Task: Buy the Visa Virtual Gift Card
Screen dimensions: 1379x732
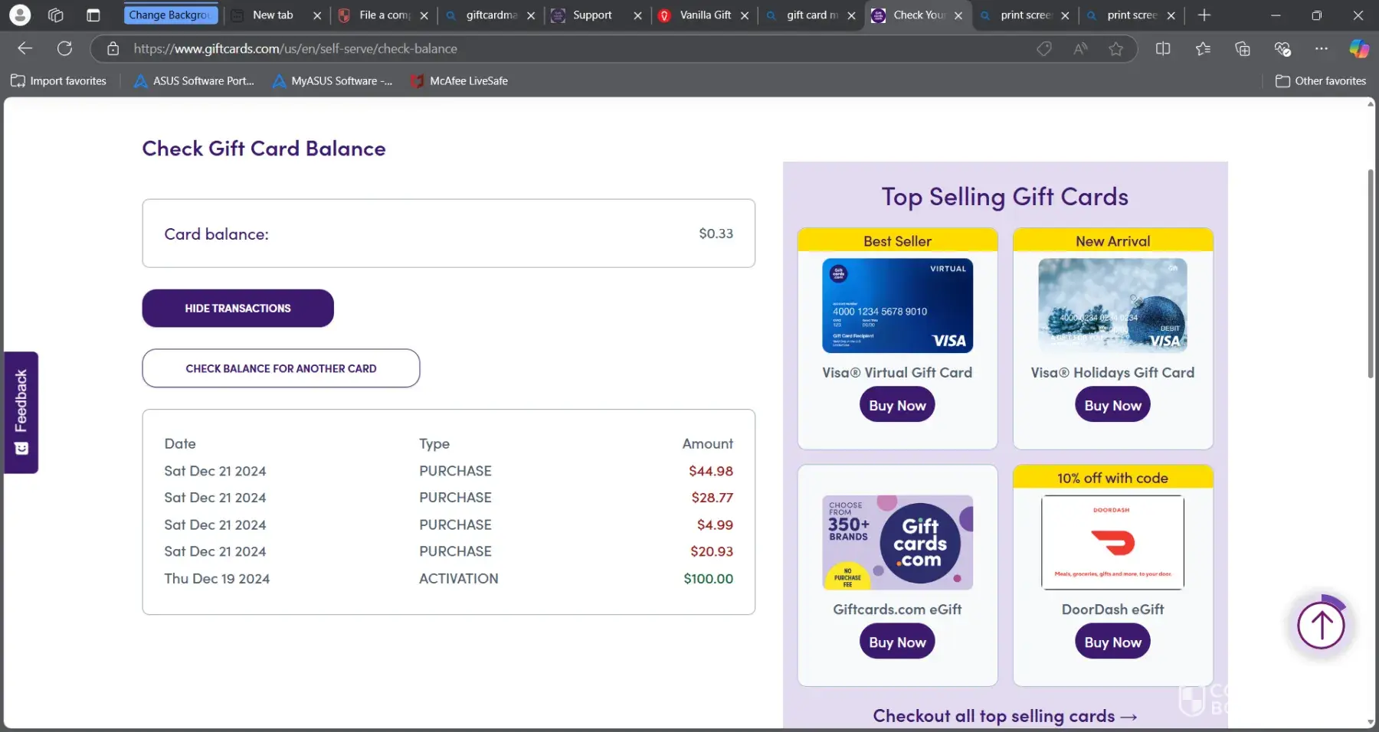Action: (897, 406)
